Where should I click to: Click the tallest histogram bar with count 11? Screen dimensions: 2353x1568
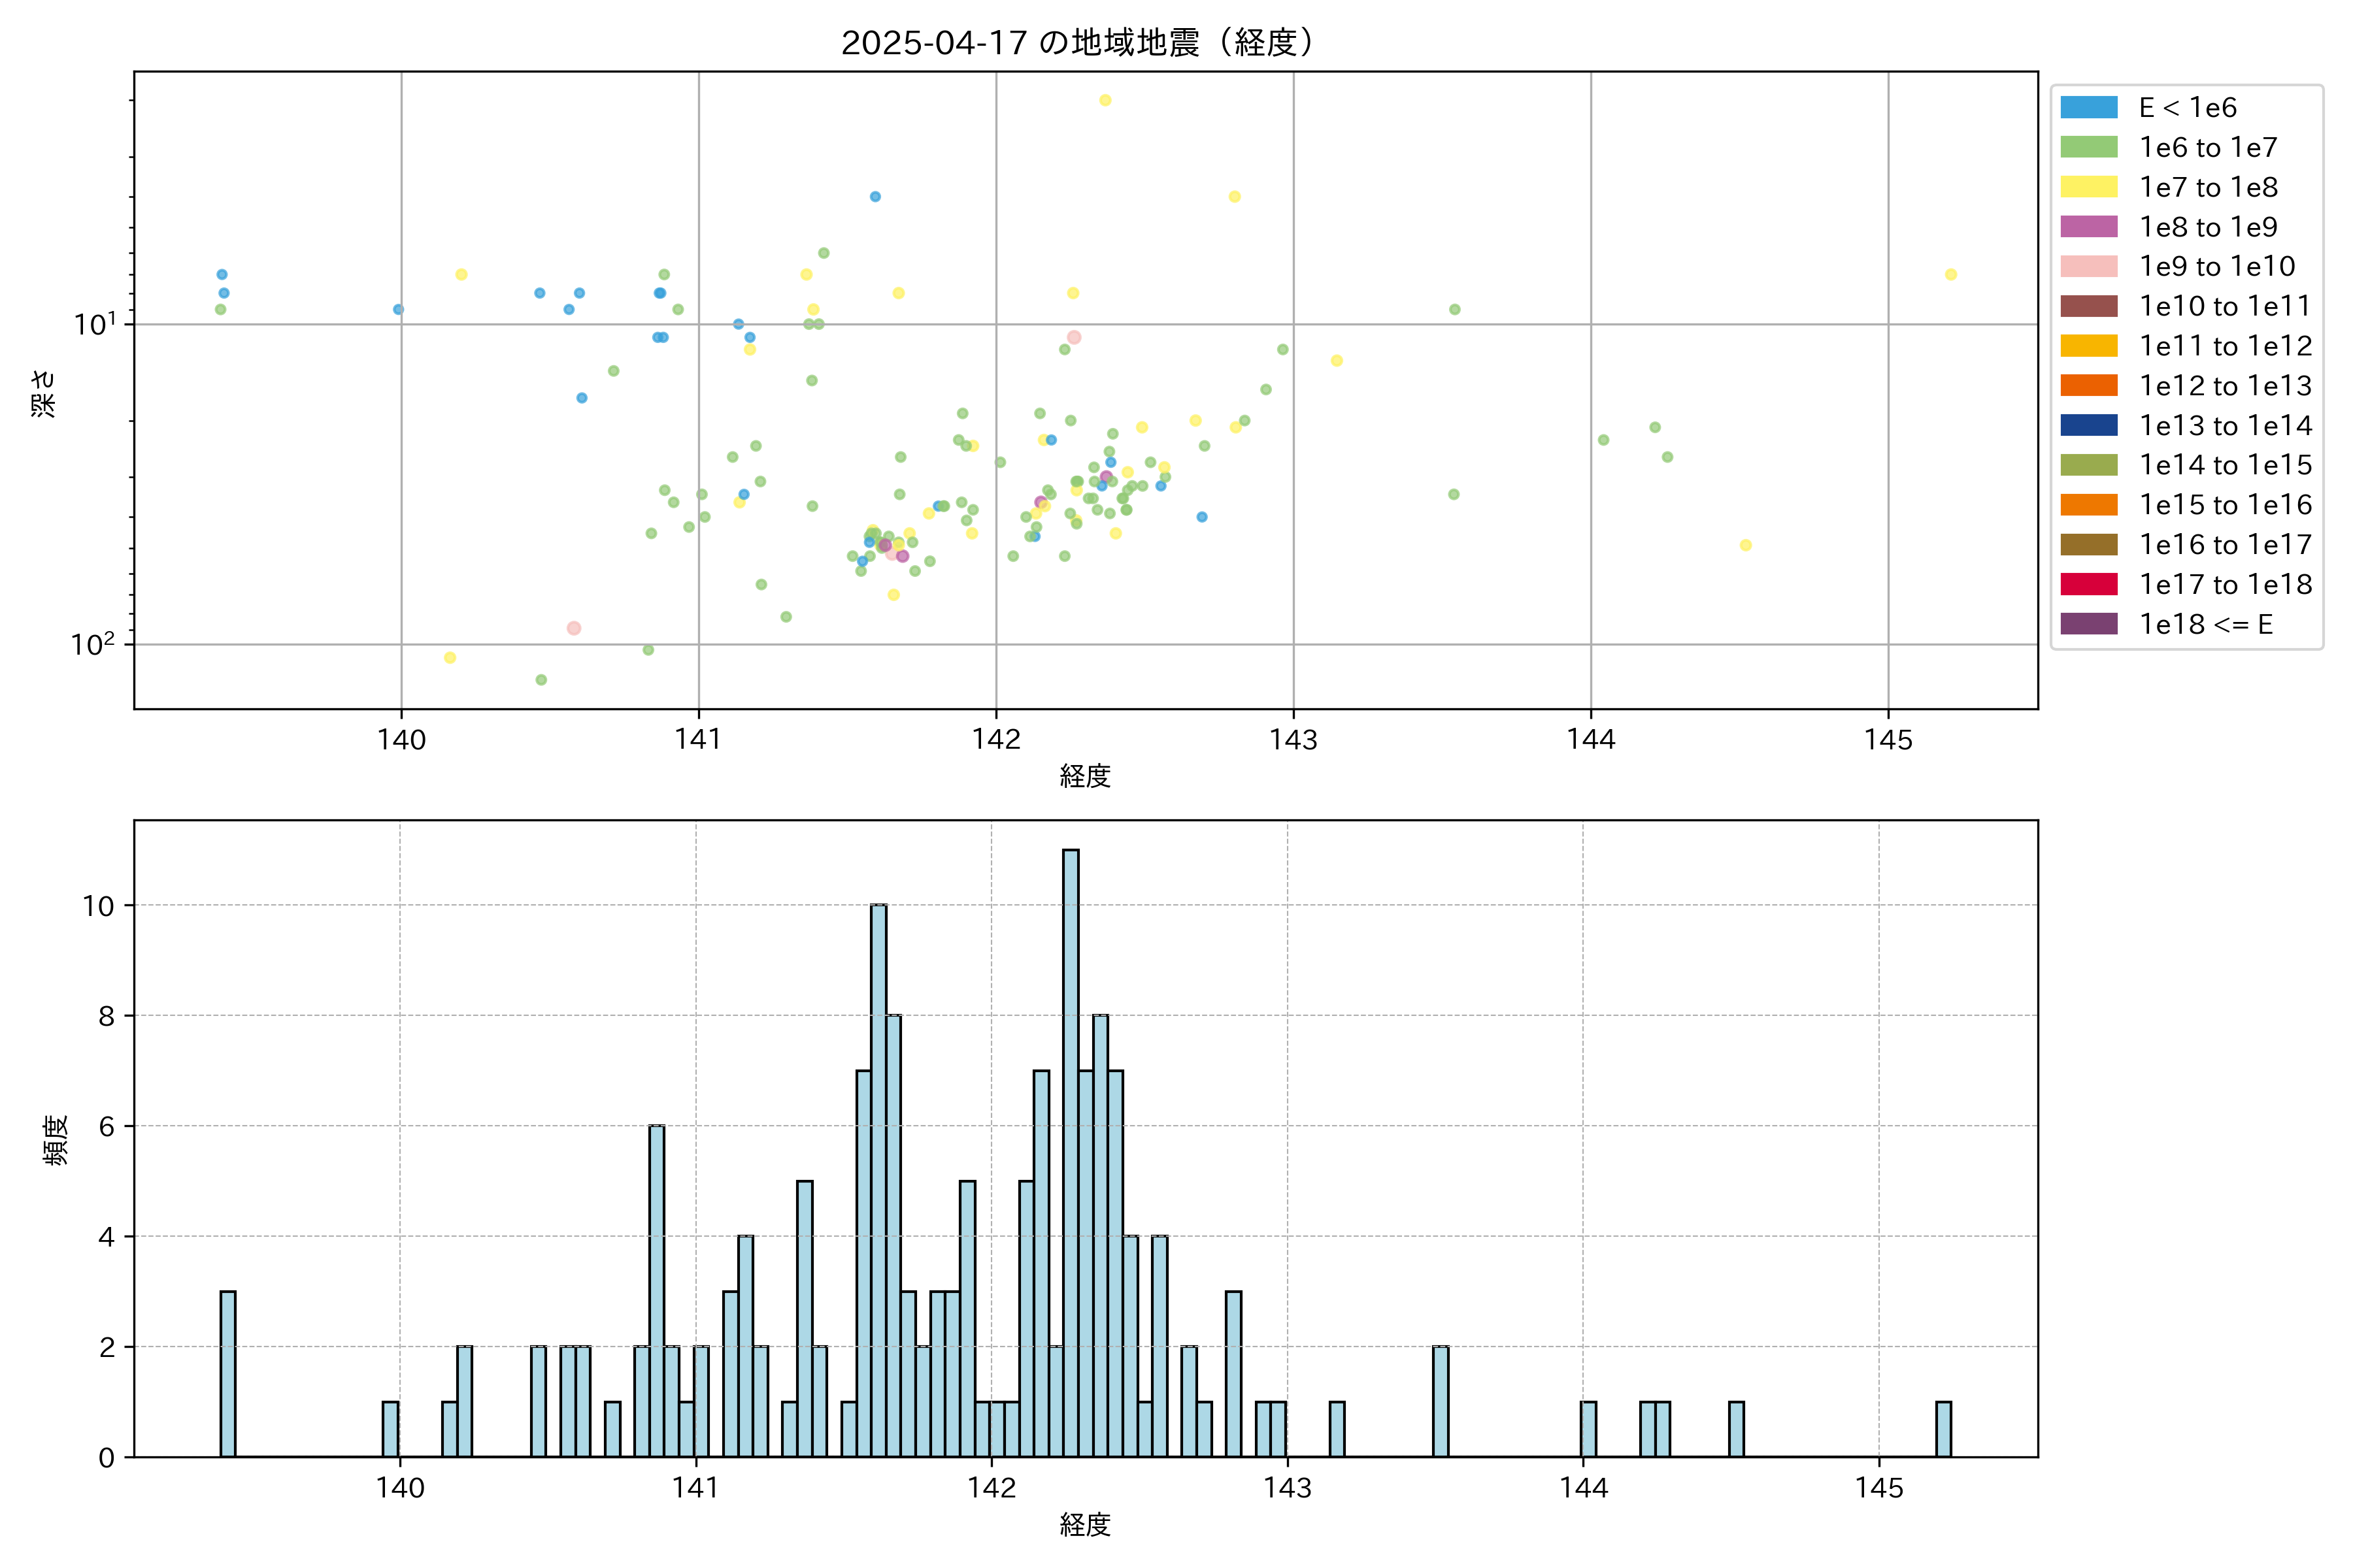1071,1150
